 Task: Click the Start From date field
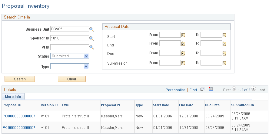(x=170, y=35)
